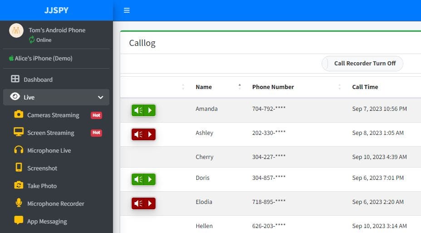Click the Cameras Streaming camera icon
Image resolution: width=421 pixels, height=233 pixels.
coord(19,114)
